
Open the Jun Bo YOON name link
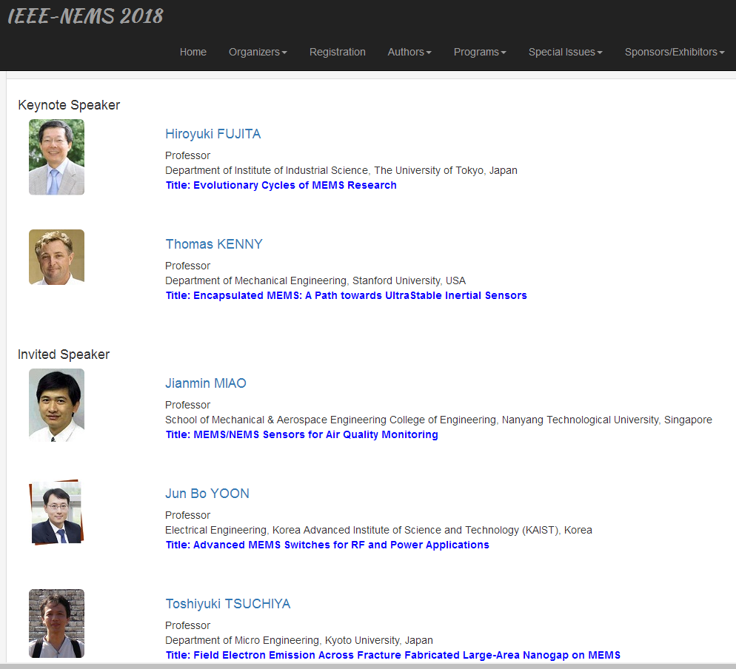click(x=207, y=494)
